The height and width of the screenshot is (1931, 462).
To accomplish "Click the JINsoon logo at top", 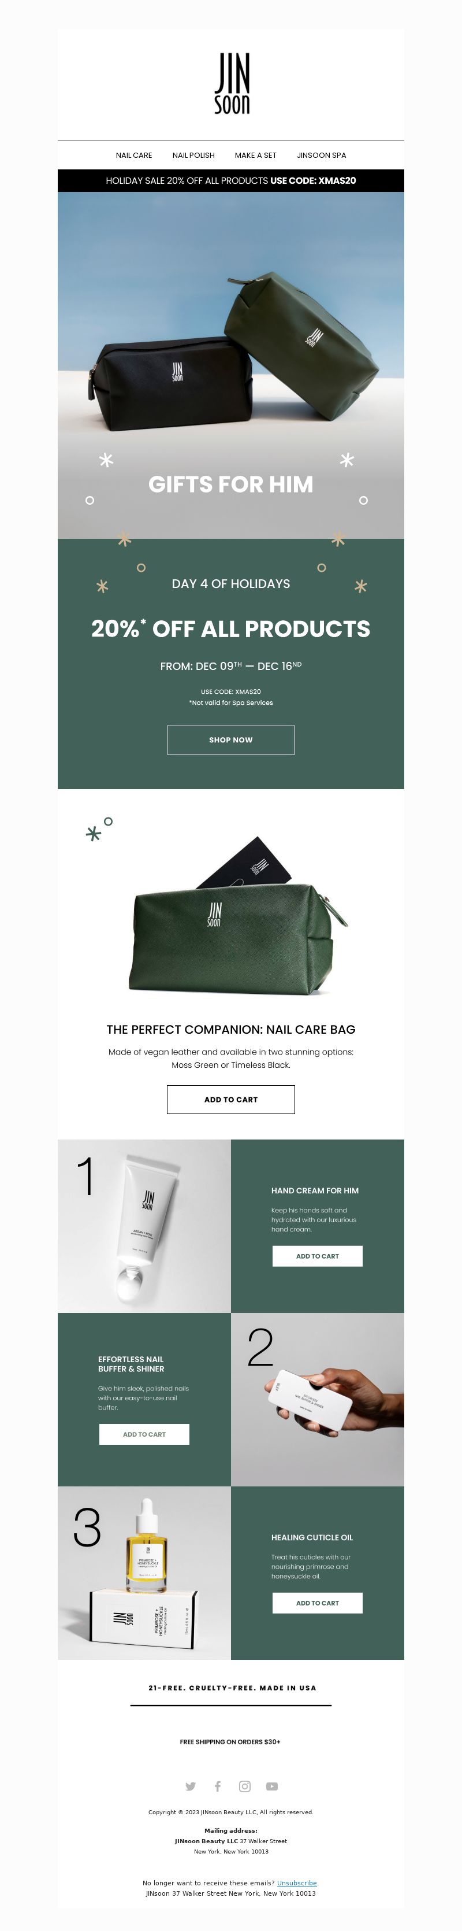I will coord(232,83).
